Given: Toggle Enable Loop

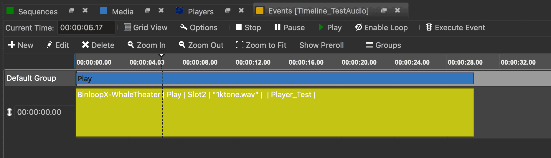Looking at the screenshot, I should pos(381,28).
